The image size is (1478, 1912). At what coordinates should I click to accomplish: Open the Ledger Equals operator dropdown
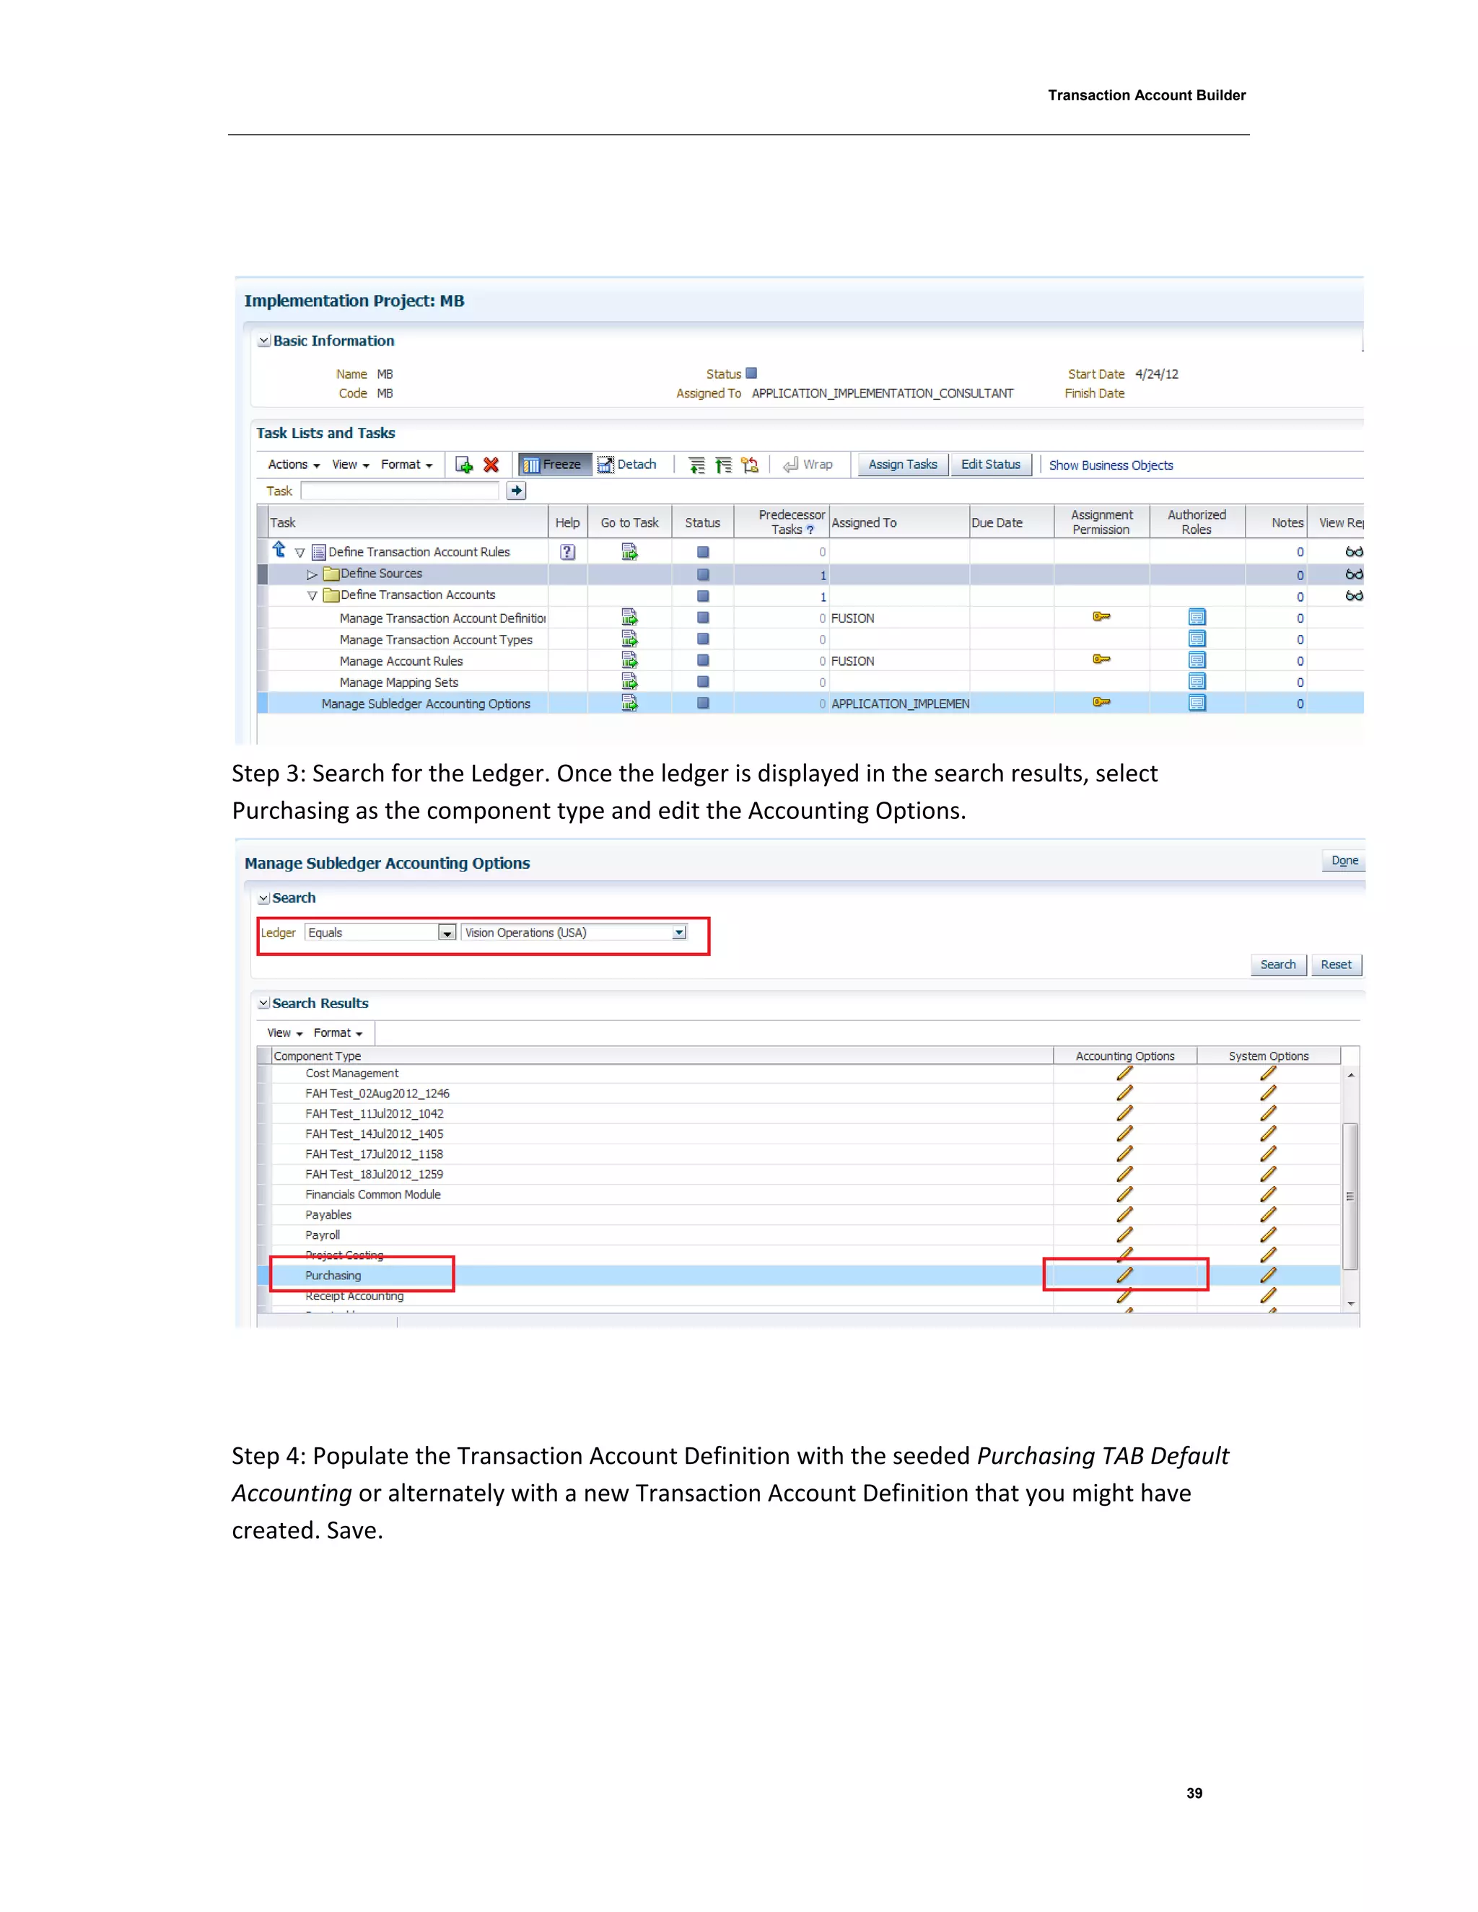[447, 933]
